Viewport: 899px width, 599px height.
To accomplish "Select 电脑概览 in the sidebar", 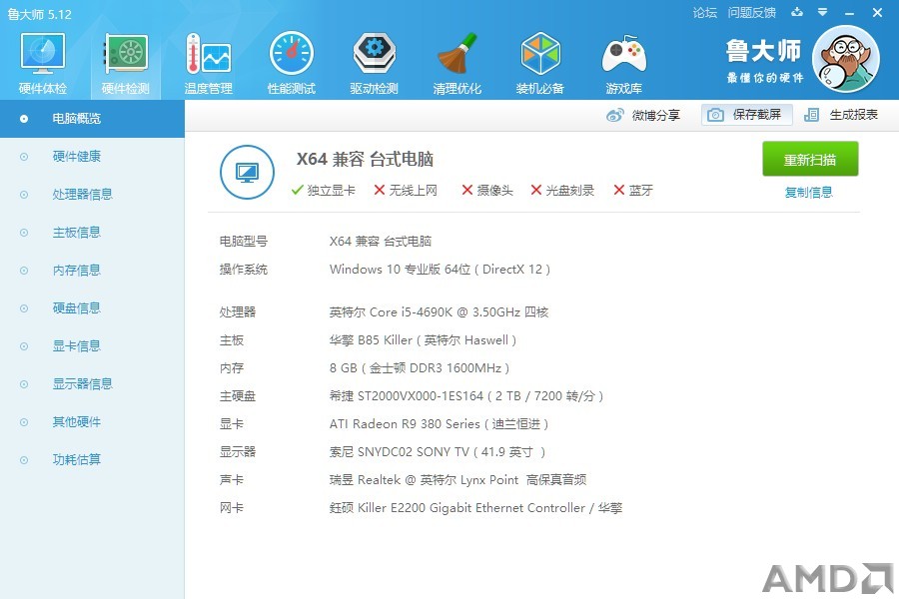I will (x=92, y=119).
